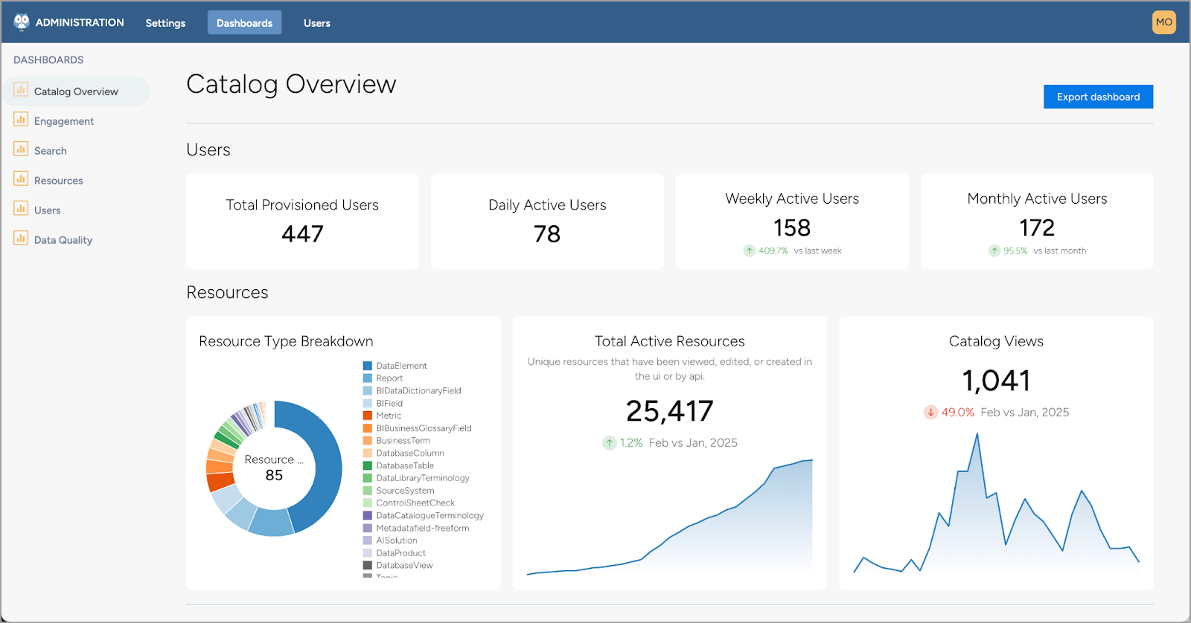Click the Total Active Resources area chart

pyautogui.click(x=670, y=517)
